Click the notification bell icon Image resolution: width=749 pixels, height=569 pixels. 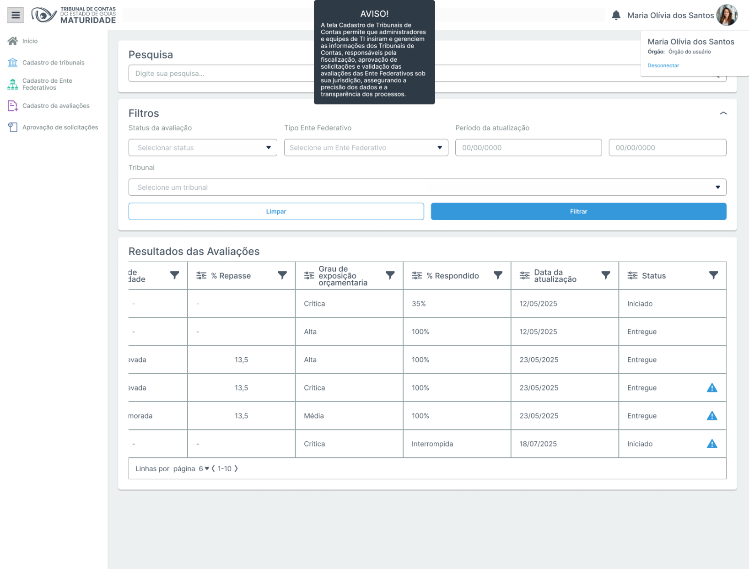coord(616,15)
